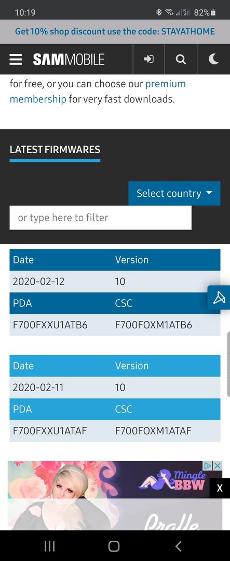Viewport: 230px width, 561px height.
Task: Select CSC value F700FOXM1ATB6
Action: (x=154, y=325)
